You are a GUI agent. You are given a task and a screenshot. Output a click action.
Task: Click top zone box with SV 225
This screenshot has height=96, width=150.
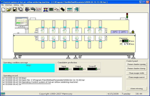click(x=89, y=31)
